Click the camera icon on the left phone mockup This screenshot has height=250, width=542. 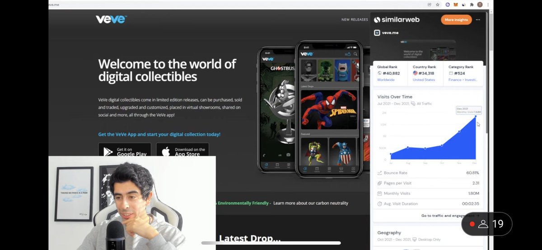(x=288, y=155)
